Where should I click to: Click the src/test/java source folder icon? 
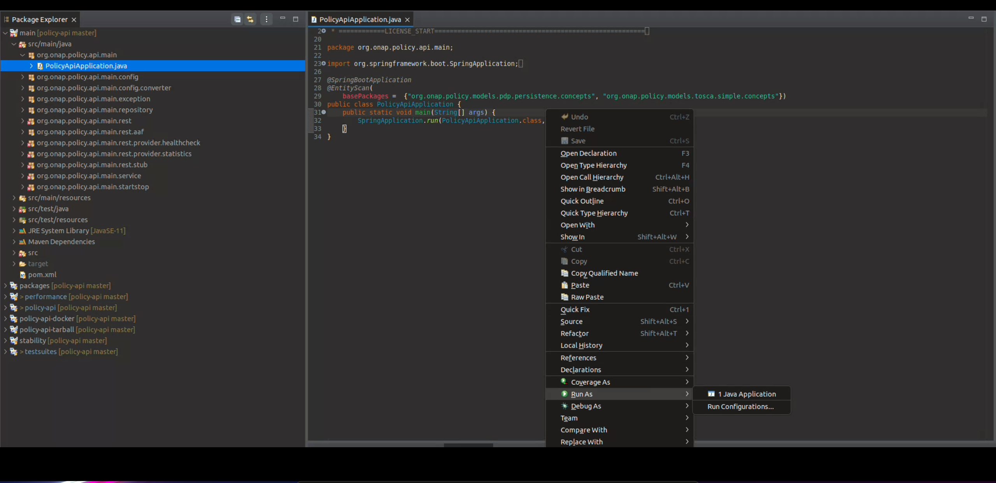click(23, 209)
